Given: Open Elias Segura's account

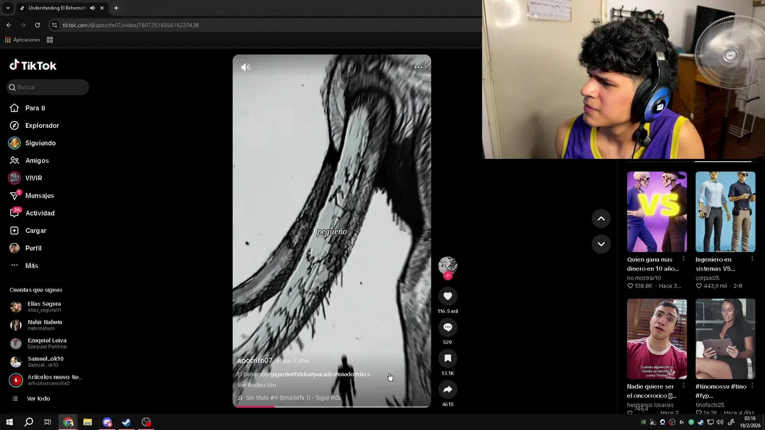Looking at the screenshot, I should [36, 306].
